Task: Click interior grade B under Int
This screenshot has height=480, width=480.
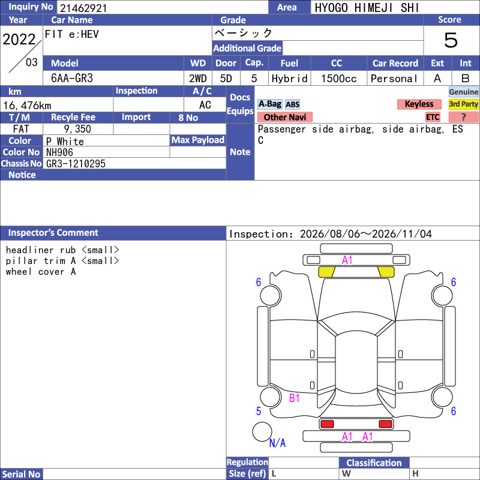Action: point(466,79)
